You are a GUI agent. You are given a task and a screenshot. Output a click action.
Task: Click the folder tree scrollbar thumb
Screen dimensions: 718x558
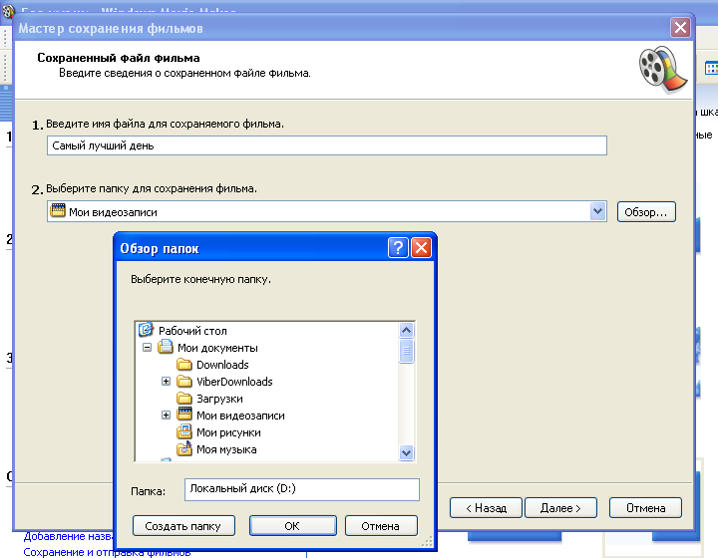[x=406, y=352]
